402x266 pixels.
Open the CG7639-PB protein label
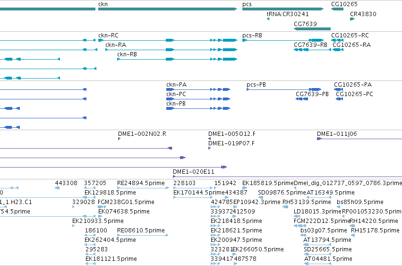click(312, 94)
